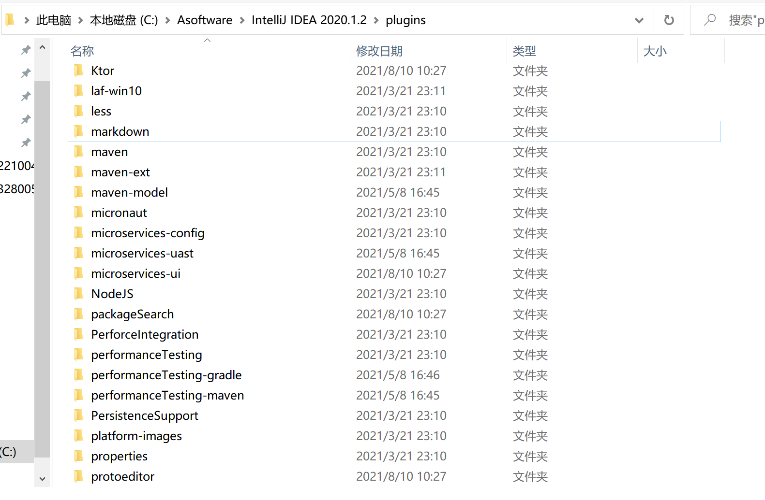Click the less folder icon
The image size is (765, 500).
tap(78, 111)
